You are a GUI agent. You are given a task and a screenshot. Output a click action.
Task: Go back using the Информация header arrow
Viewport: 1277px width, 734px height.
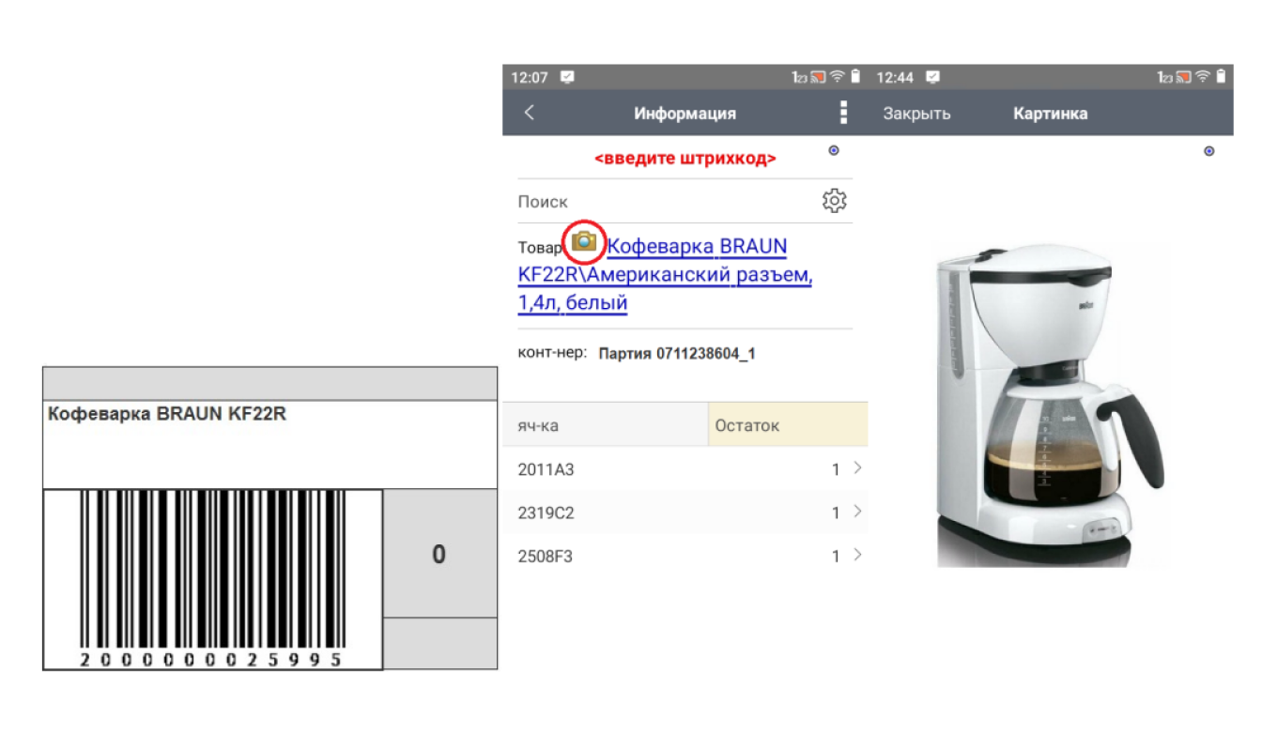coord(530,113)
